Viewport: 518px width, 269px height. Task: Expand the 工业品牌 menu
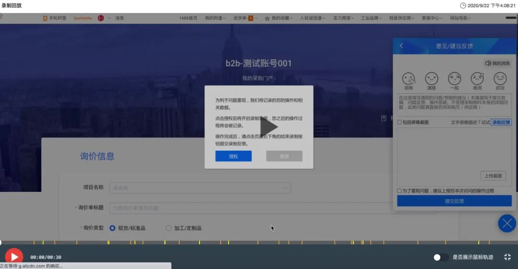click(x=371, y=18)
